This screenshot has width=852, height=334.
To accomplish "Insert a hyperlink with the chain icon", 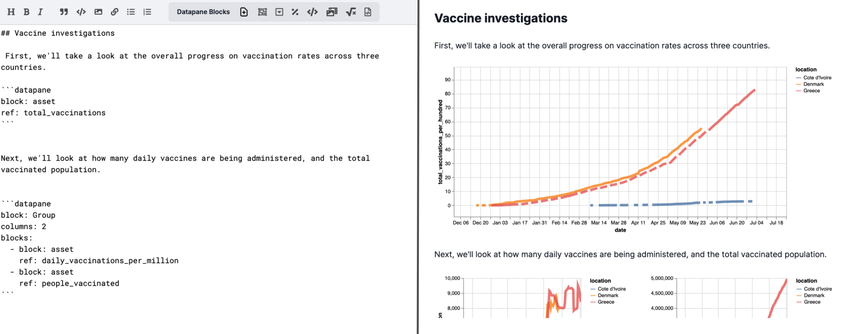I will (x=114, y=12).
